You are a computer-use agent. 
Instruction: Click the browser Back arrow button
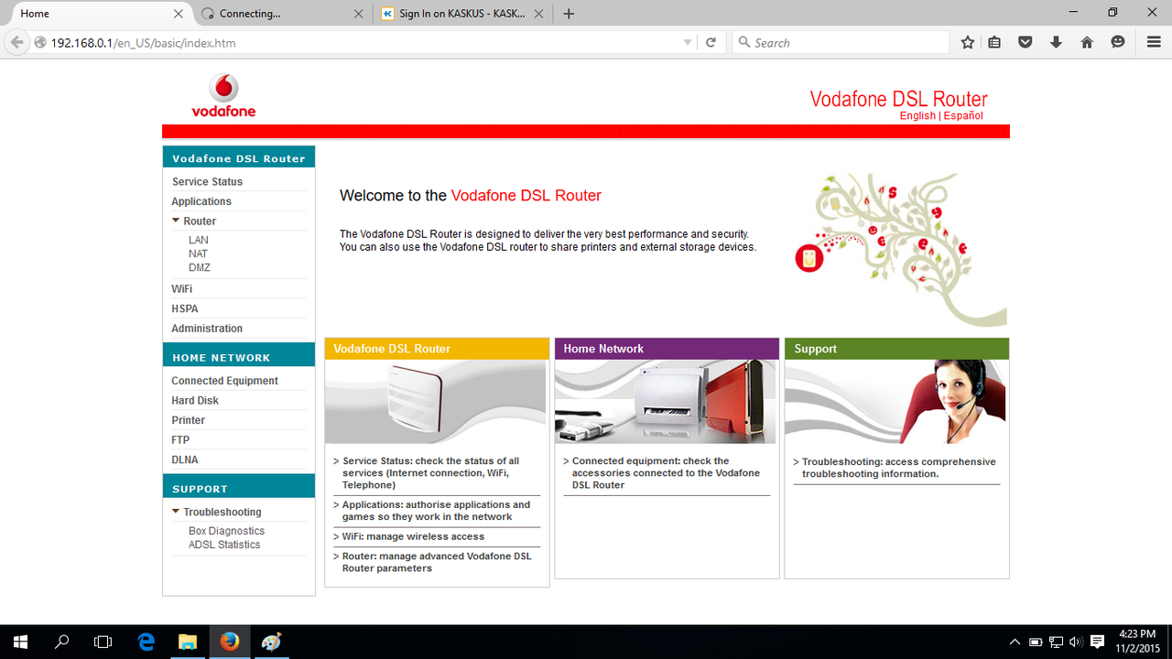point(16,42)
